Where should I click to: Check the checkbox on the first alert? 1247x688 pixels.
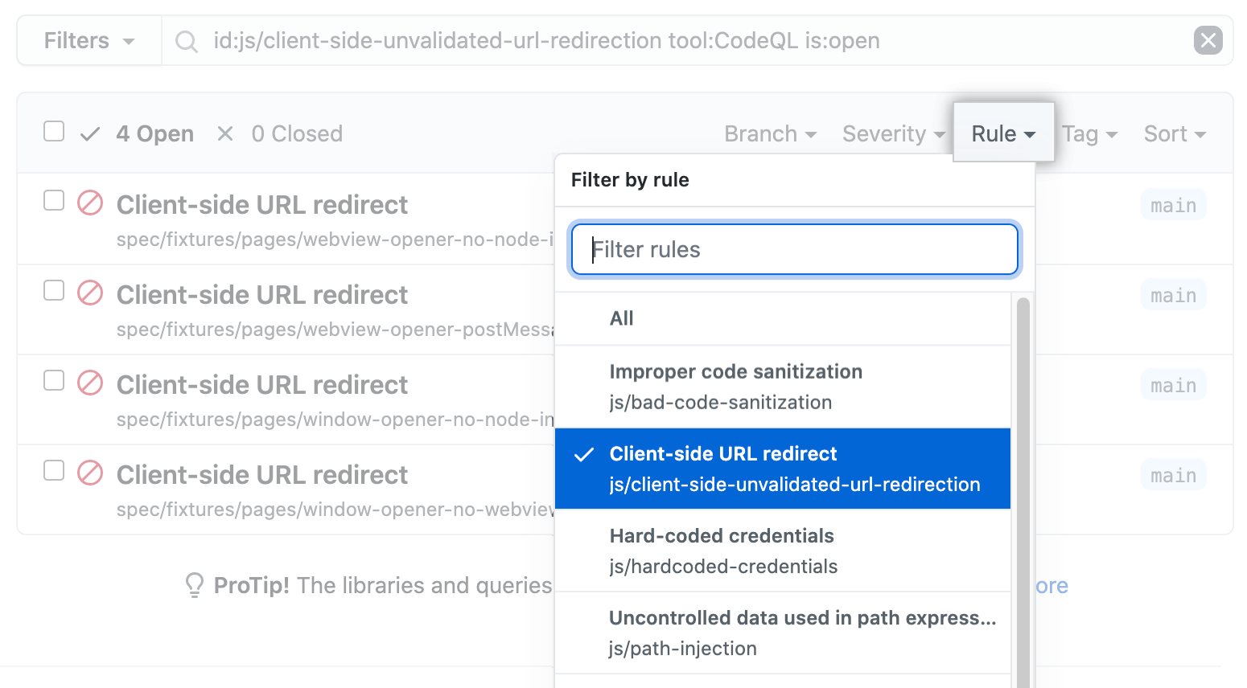point(53,201)
